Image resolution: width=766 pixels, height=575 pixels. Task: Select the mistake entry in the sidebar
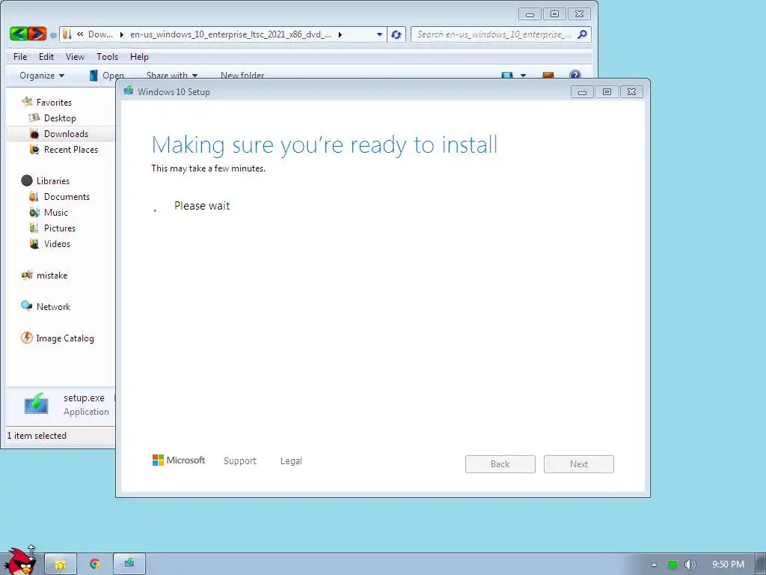click(x=52, y=276)
